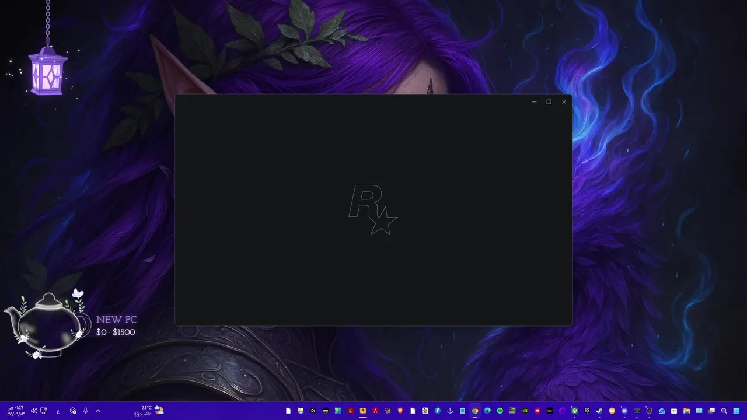Close the Rockstar Games Launcher window
The height and width of the screenshot is (420, 747).
pyautogui.click(x=564, y=102)
